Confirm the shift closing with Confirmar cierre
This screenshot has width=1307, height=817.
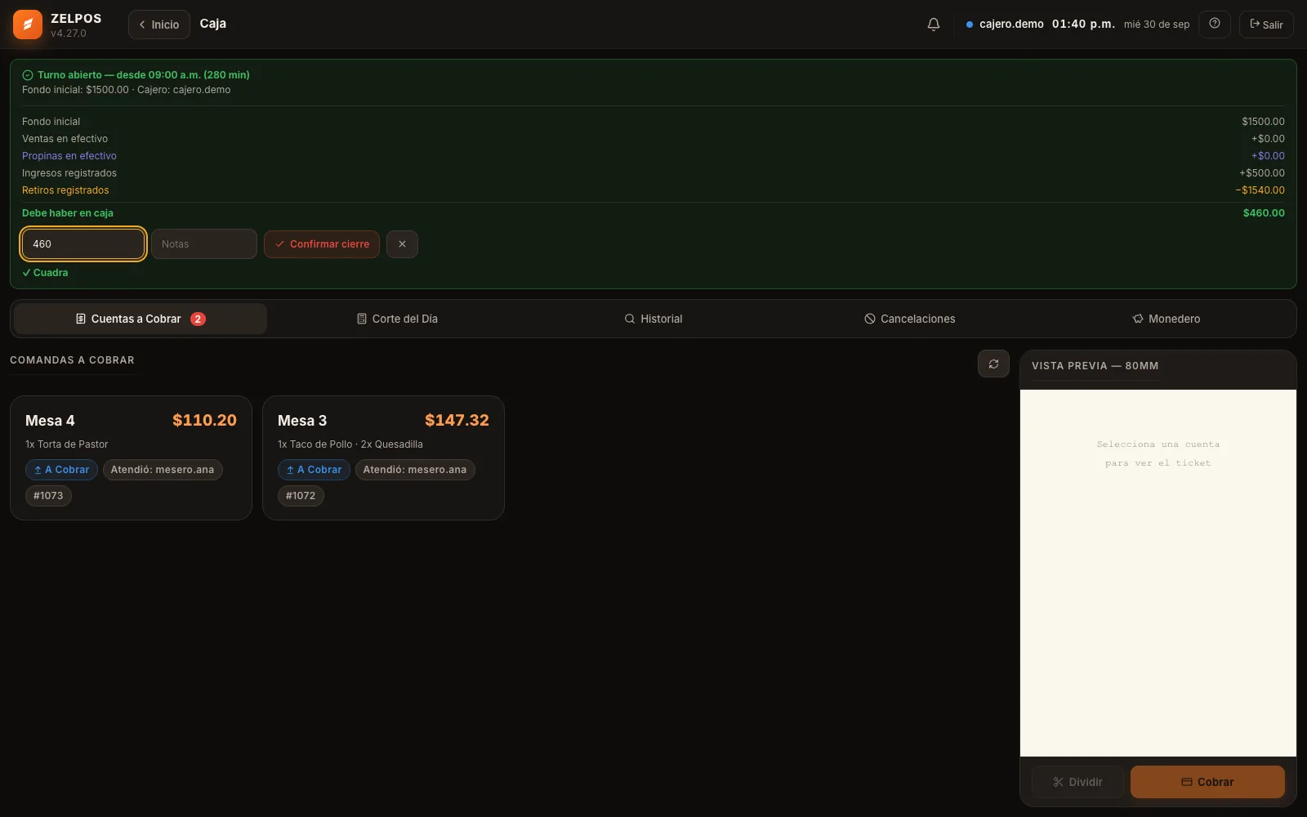pyautogui.click(x=322, y=244)
